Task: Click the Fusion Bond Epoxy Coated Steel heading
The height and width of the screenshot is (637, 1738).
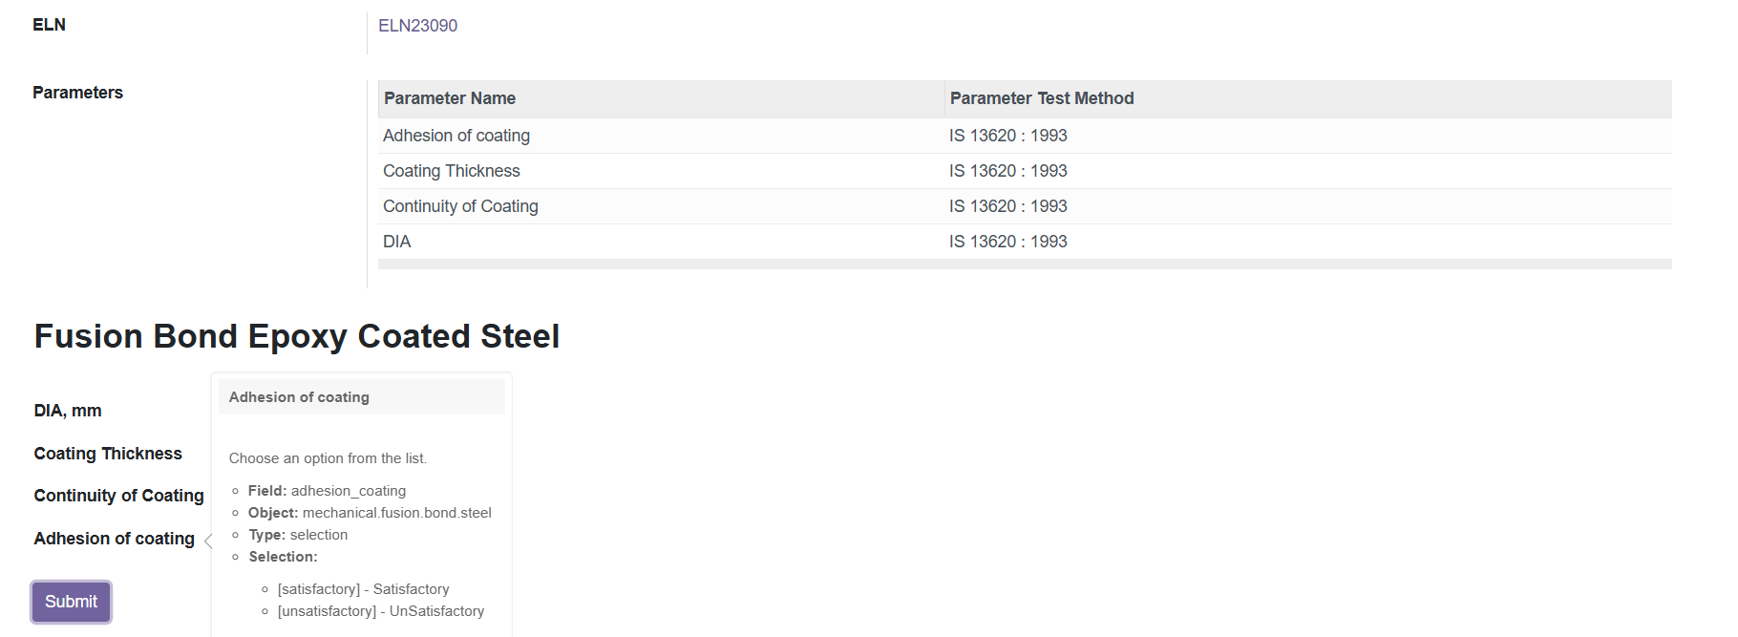Action: coord(297,336)
